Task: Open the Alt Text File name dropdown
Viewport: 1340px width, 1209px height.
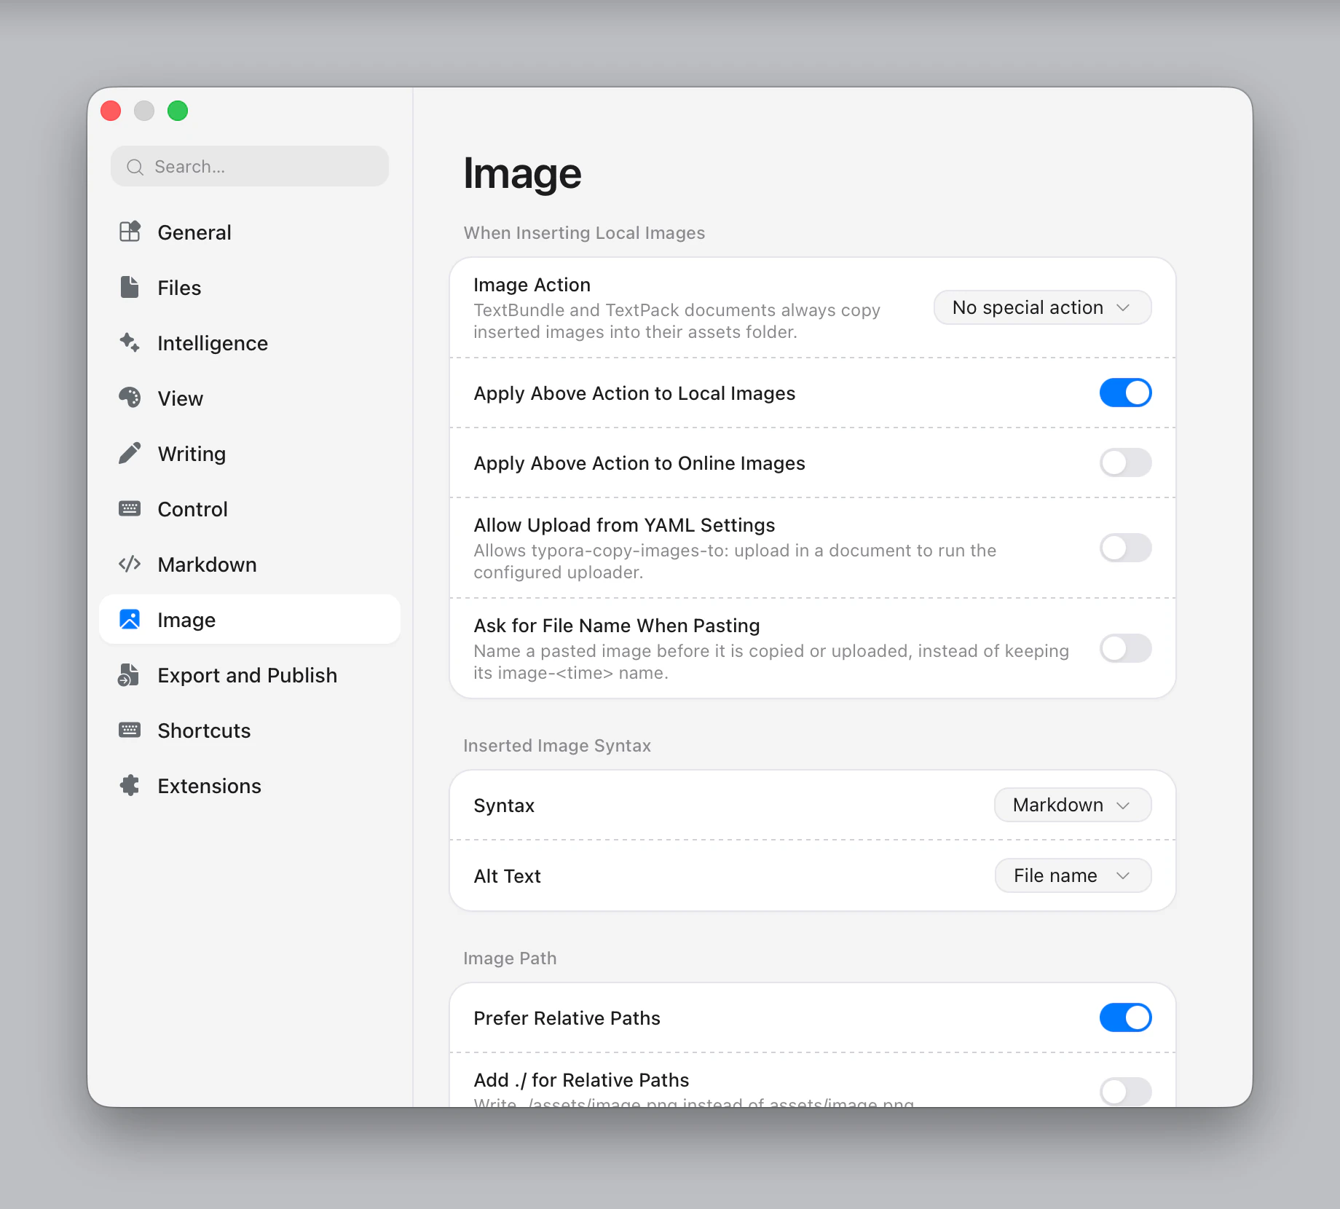Action: pos(1073,875)
